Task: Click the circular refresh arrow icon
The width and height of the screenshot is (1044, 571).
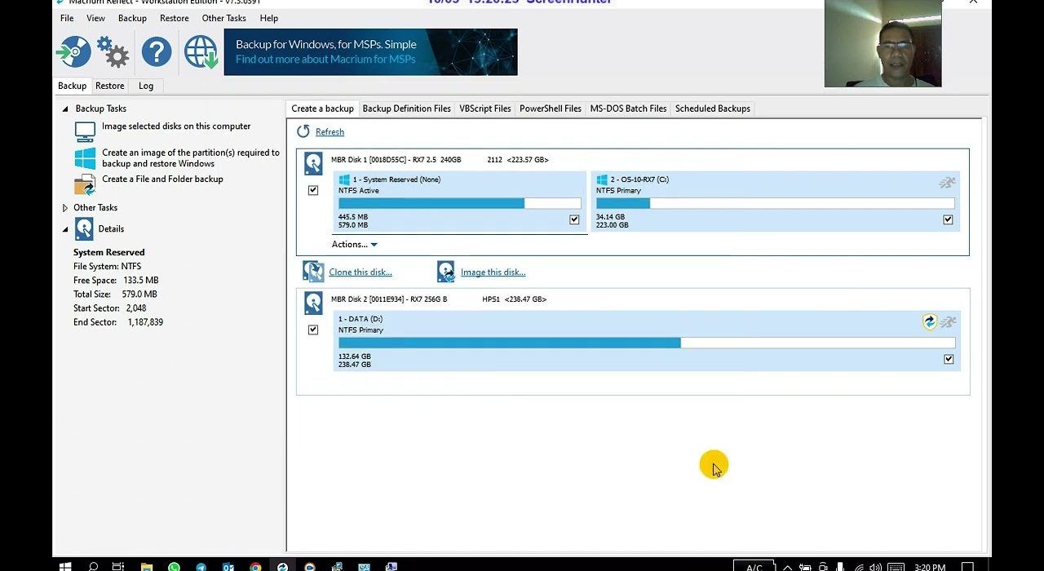Action: 303,131
